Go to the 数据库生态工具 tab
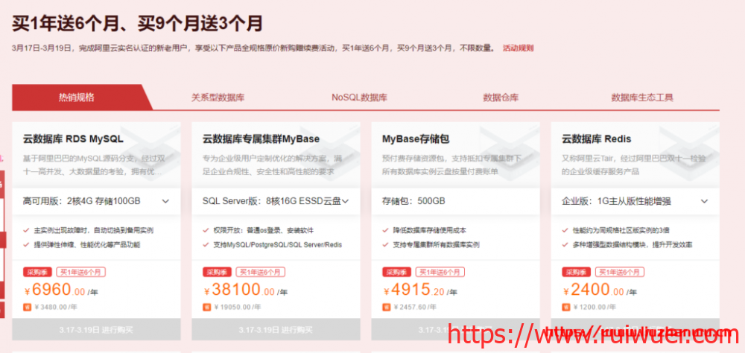The height and width of the screenshot is (353, 745). click(x=641, y=98)
